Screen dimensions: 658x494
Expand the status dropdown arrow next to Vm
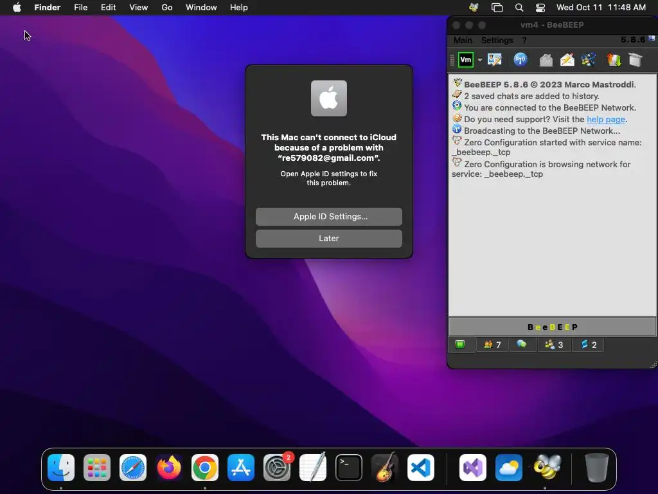(479, 60)
